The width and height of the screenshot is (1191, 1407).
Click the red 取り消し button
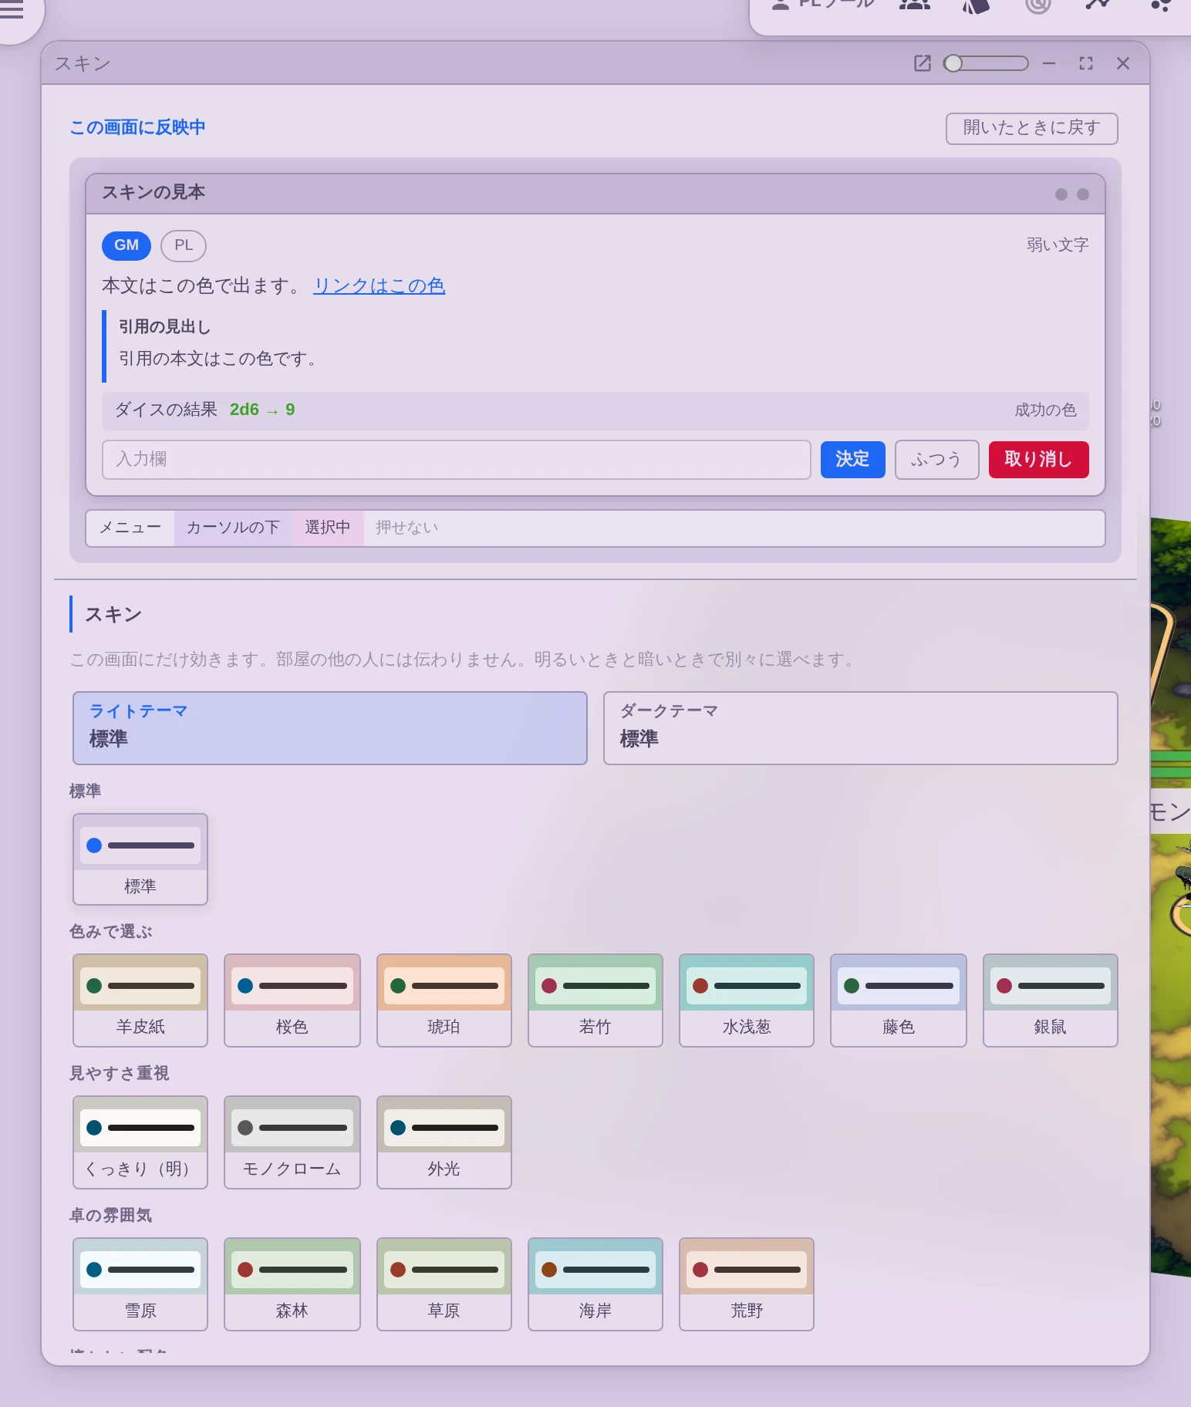pyautogui.click(x=1039, y=460)
